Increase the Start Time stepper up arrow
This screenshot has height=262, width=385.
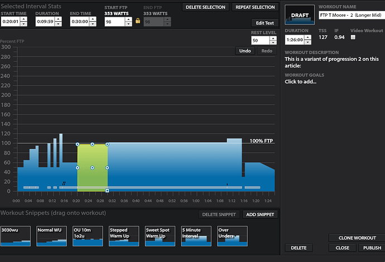coord(23,19)
